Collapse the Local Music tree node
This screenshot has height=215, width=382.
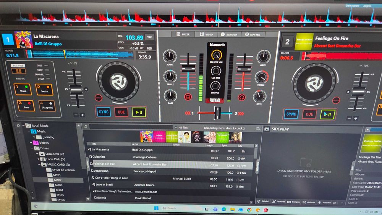point(23,125)
